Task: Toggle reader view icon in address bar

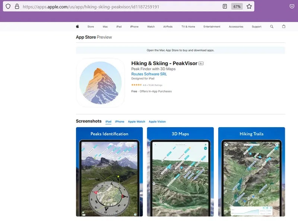Action: (225, 6)
